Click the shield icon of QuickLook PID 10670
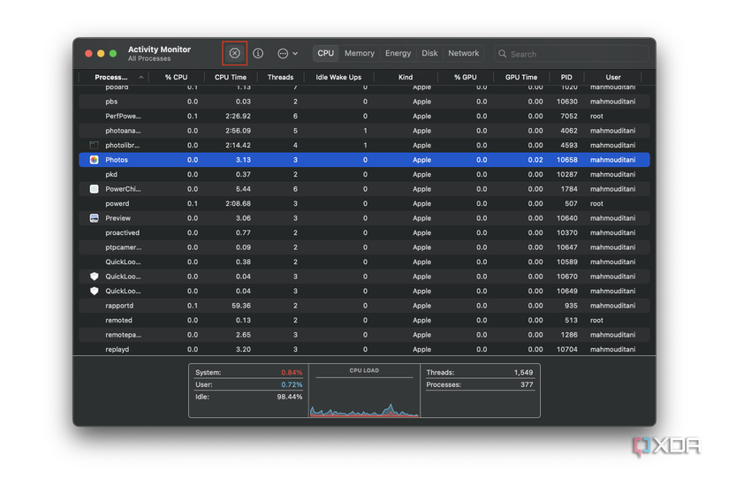729x486 pixels. [x=94, y=277]
